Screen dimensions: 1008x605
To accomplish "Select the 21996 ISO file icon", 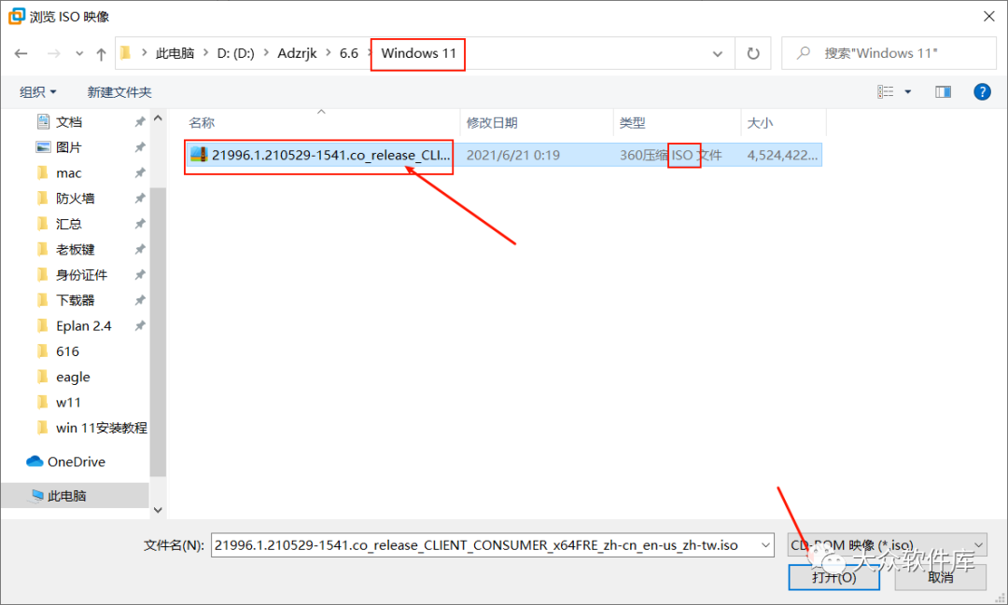I will pos(198,155).
